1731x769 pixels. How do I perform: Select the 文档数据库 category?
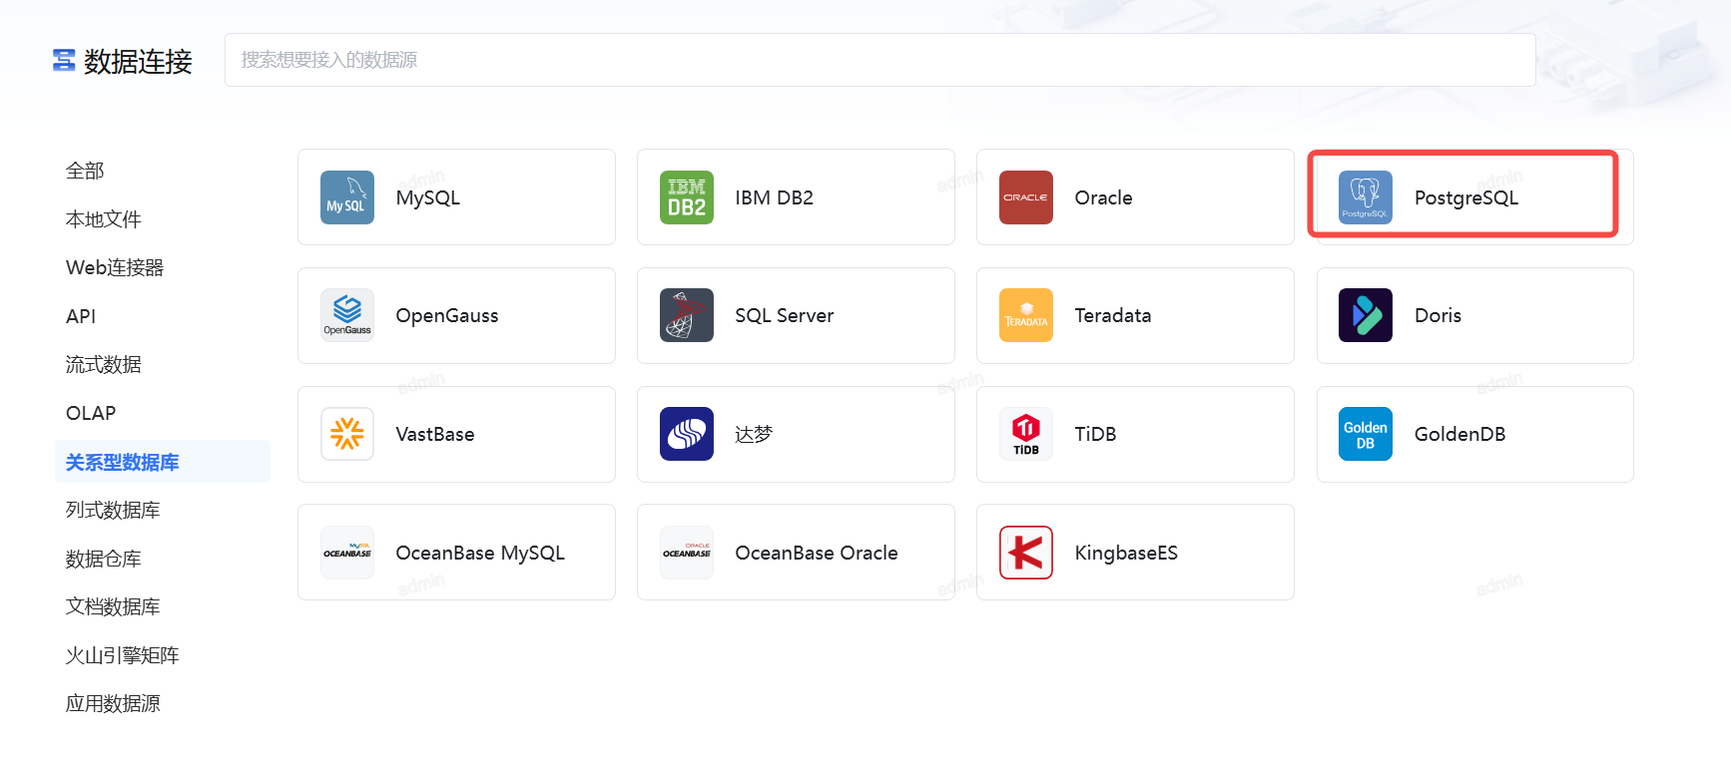tap(113, 606)
